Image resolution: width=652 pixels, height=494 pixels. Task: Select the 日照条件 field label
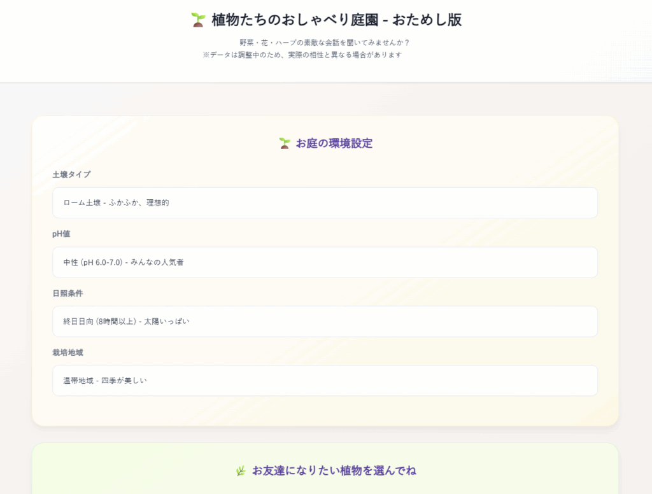click(x=67, y=293)
